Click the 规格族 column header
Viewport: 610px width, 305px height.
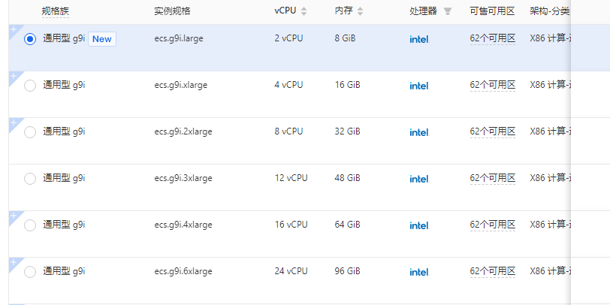point(56,11)
